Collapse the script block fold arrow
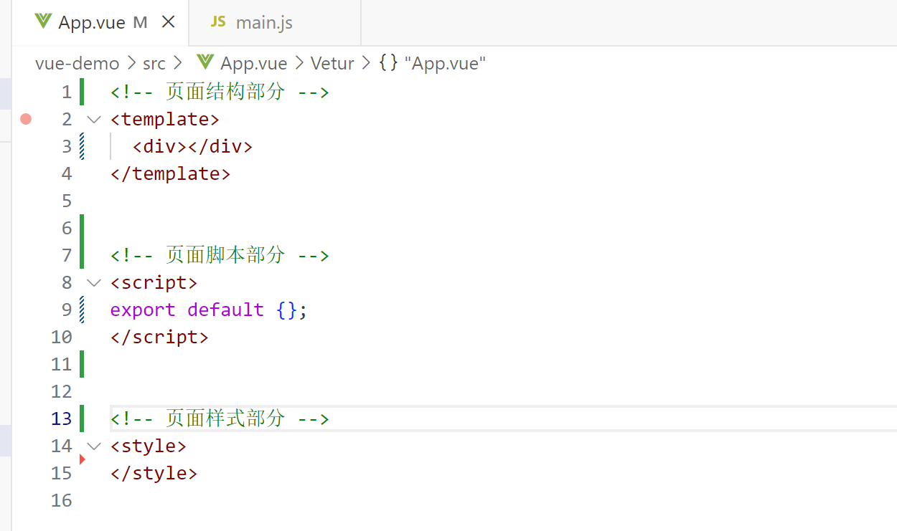Screen dimensions: 897x531 (94, 282)
